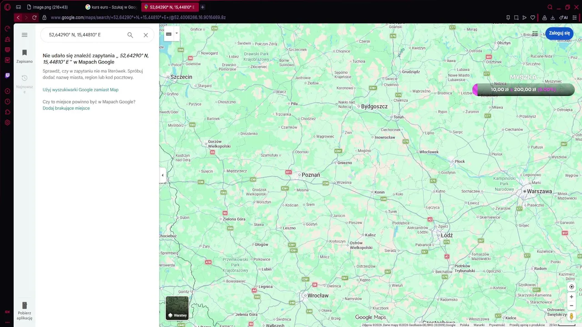Click the Polska footer link
Viewport: 582px width, 327px height.
pos(464,325)
